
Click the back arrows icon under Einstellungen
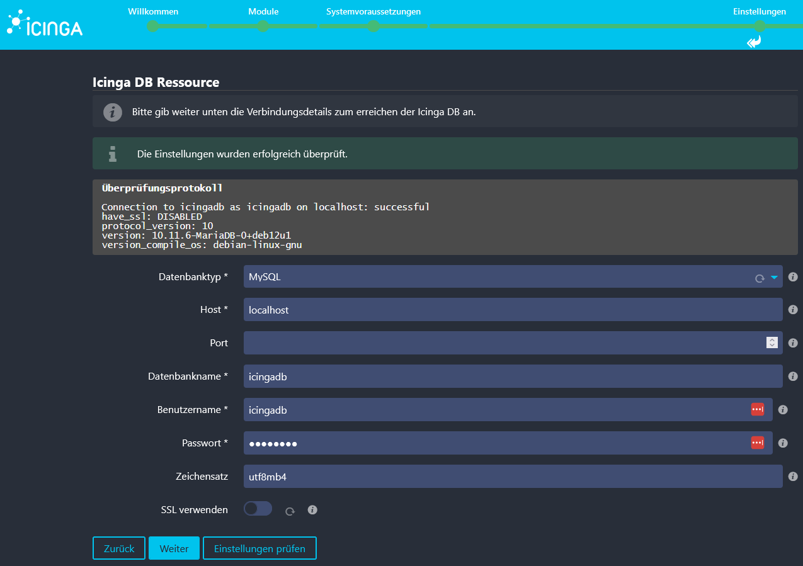pyautogui.click(x=754, y=42)
